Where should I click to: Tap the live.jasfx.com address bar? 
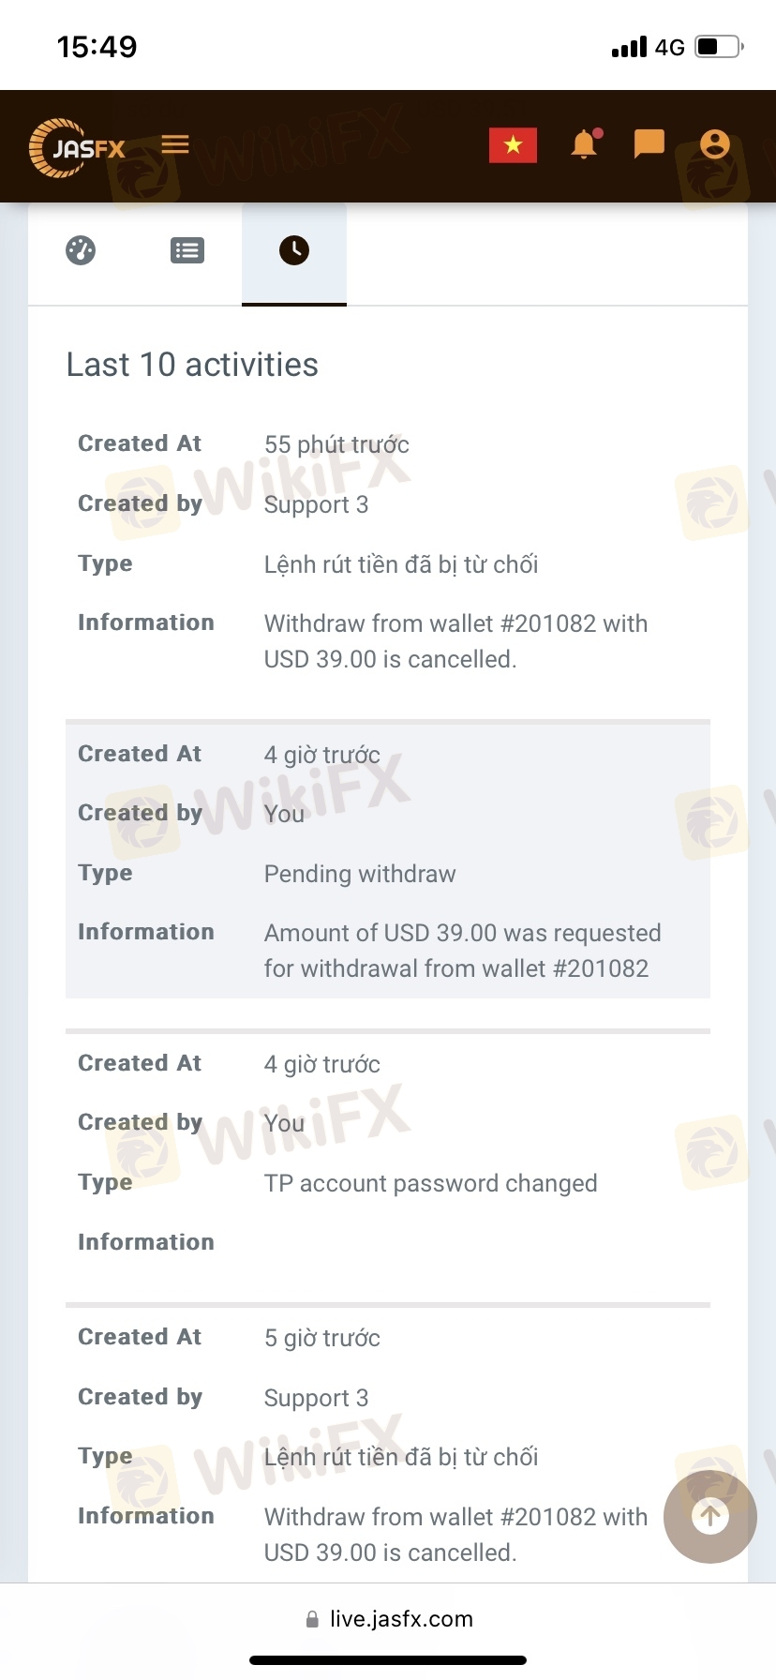[401, 1619]
